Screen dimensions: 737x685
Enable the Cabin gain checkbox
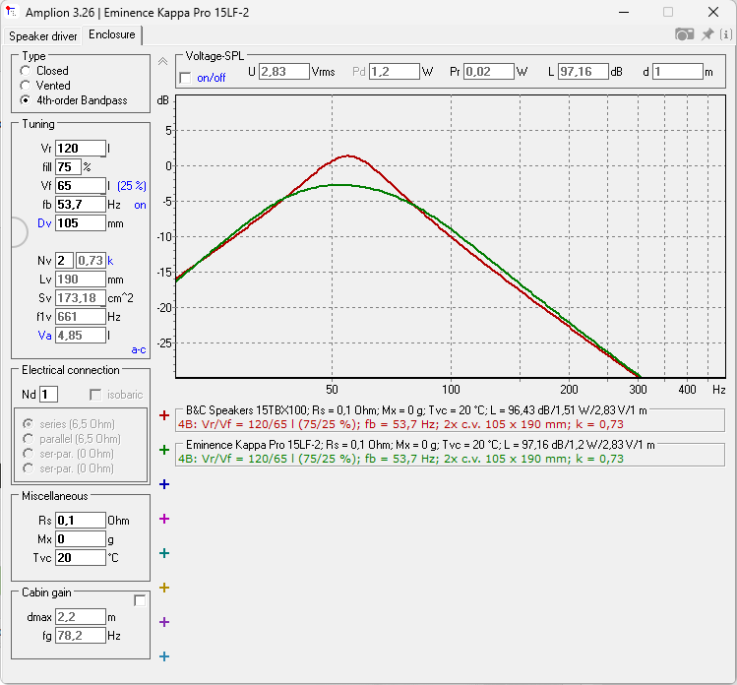click(x=140, y=600)
